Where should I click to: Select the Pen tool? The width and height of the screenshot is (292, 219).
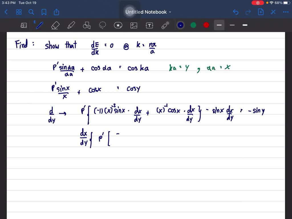tap(39, 25)
